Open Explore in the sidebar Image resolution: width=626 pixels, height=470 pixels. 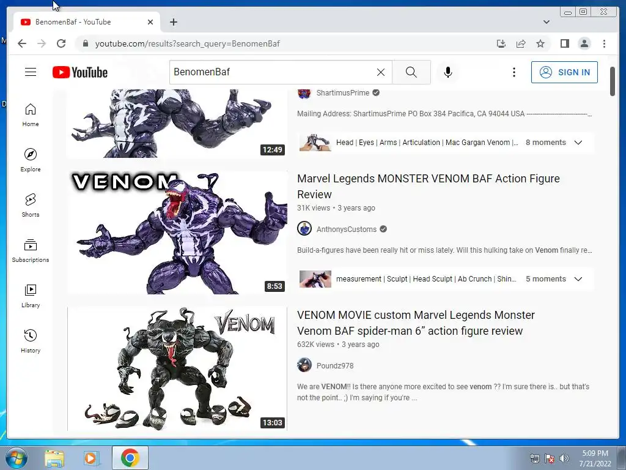click(x=31, y=160)
